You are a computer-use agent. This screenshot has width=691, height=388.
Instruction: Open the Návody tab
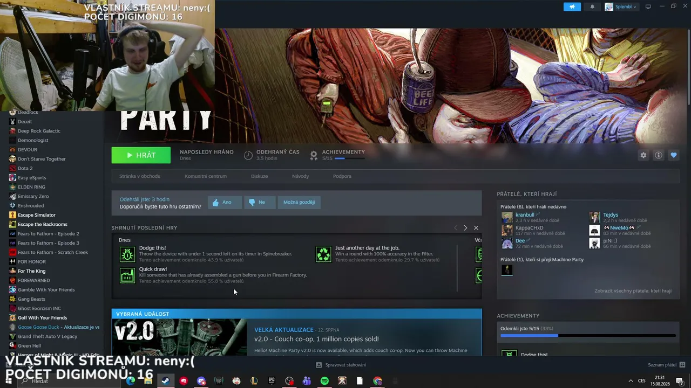click(x=300, y=176)
